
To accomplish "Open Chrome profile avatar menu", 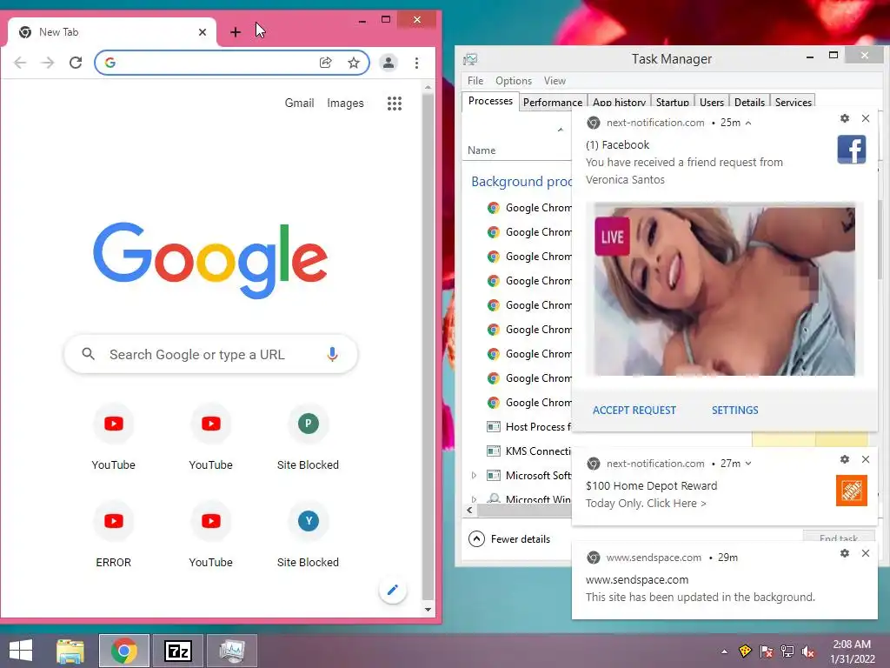I will (389, 63).
